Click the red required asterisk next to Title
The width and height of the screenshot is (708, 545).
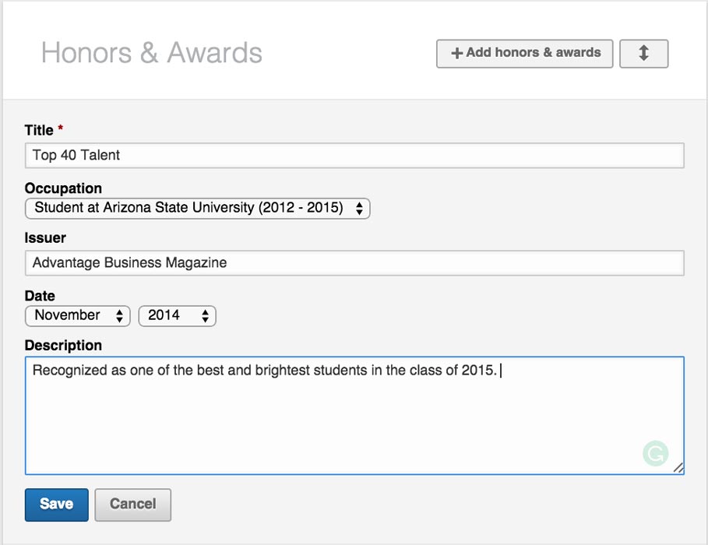[x=61, y=128]
